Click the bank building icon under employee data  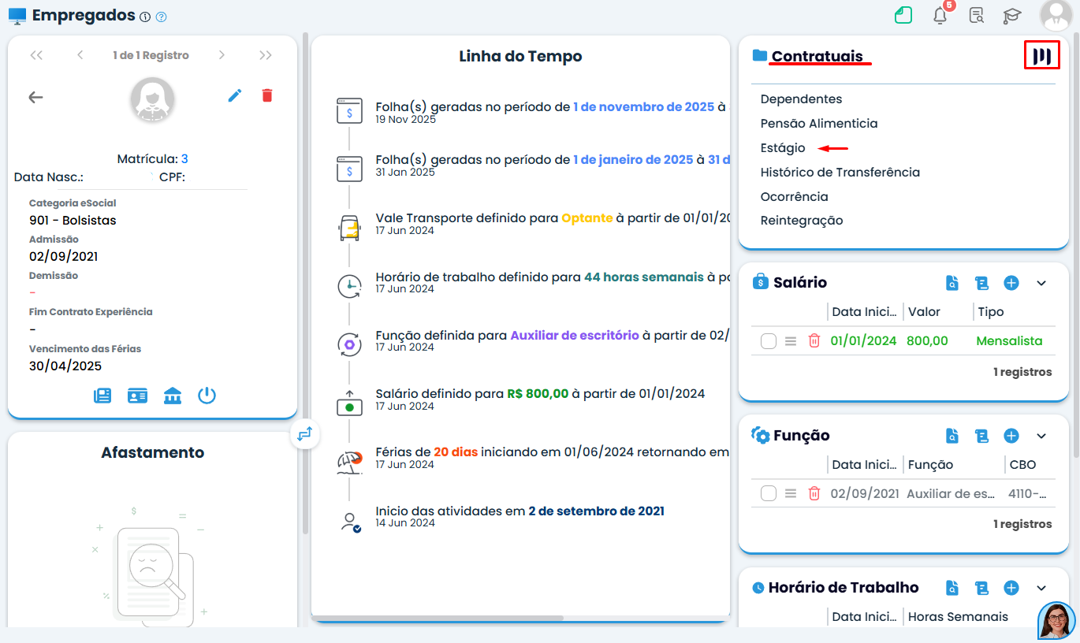tap(173, 396)
